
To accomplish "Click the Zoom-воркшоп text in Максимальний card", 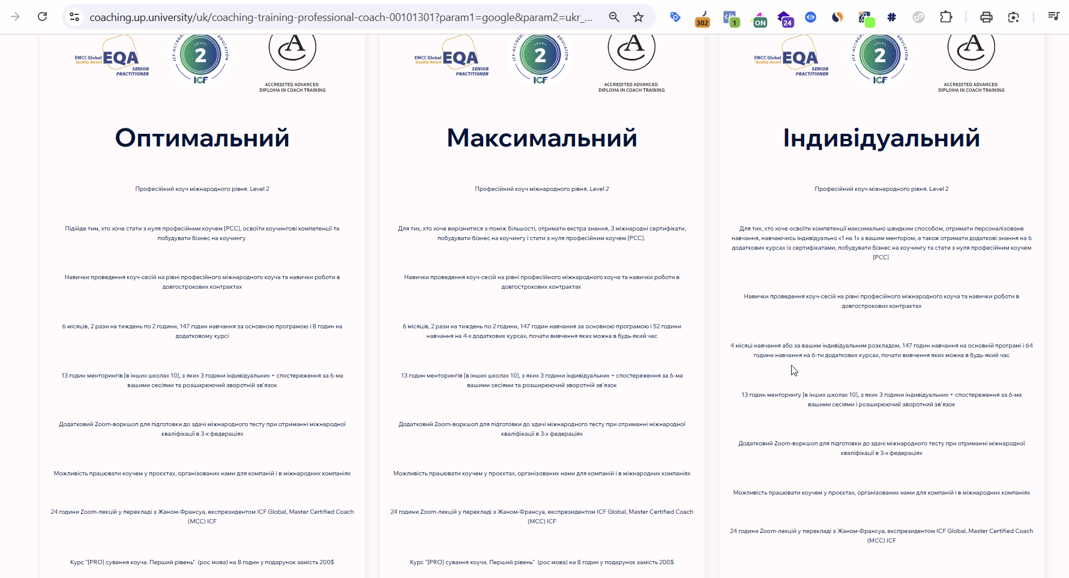I will [x=542, y=429].
